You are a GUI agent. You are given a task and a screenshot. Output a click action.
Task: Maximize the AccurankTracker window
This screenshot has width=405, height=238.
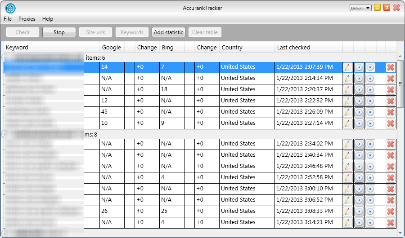click(387, 8)
